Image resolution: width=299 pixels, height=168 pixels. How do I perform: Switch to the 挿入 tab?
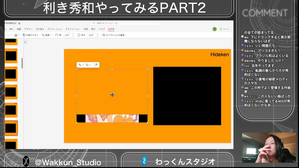click(x=12, y=29)
